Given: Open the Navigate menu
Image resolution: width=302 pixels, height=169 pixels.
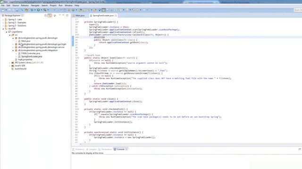Looking at the screenshot, I should click(35, 6).
